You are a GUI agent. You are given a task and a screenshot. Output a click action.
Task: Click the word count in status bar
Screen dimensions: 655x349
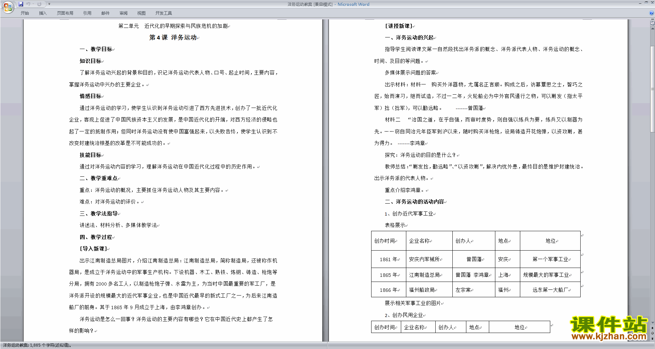pos(37,345)
